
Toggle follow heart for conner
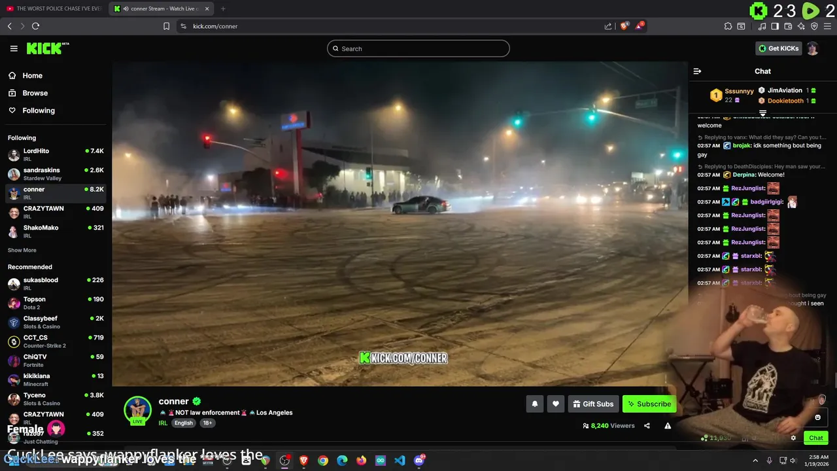(x=556, y=404)
